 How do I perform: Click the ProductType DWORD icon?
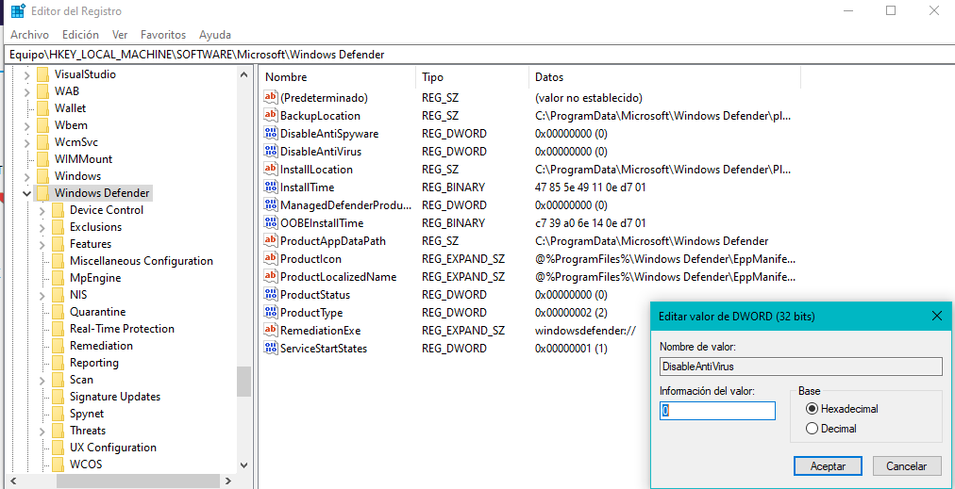click(x=271, y=313)
